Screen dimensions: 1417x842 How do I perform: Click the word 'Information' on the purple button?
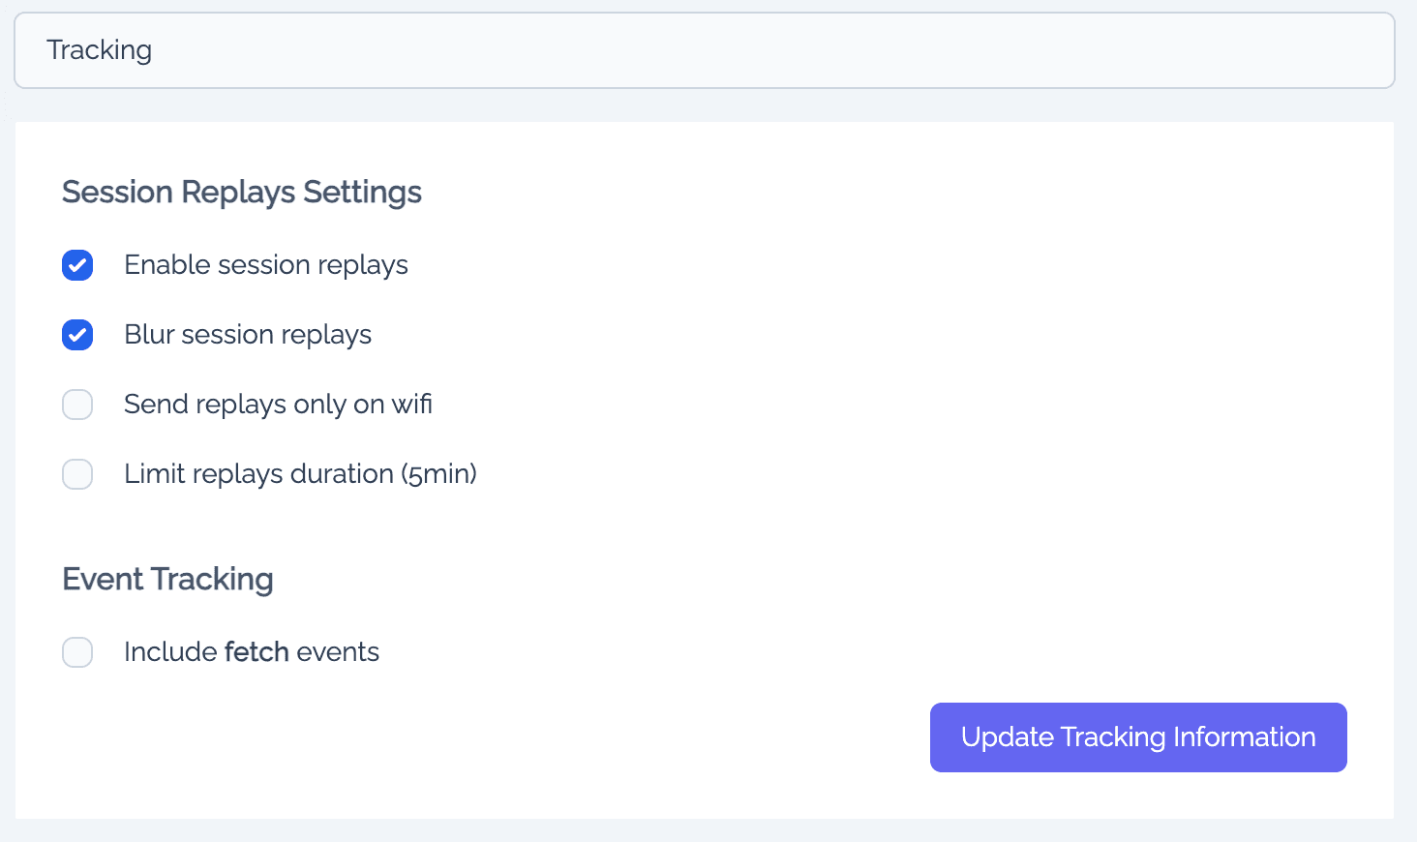point(1245,737)
